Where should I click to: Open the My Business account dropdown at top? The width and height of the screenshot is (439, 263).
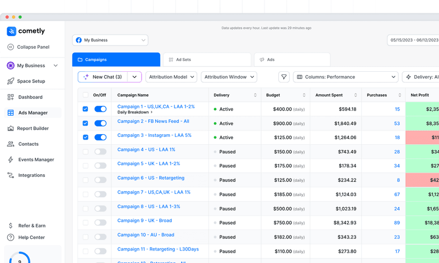pos(110,40)
